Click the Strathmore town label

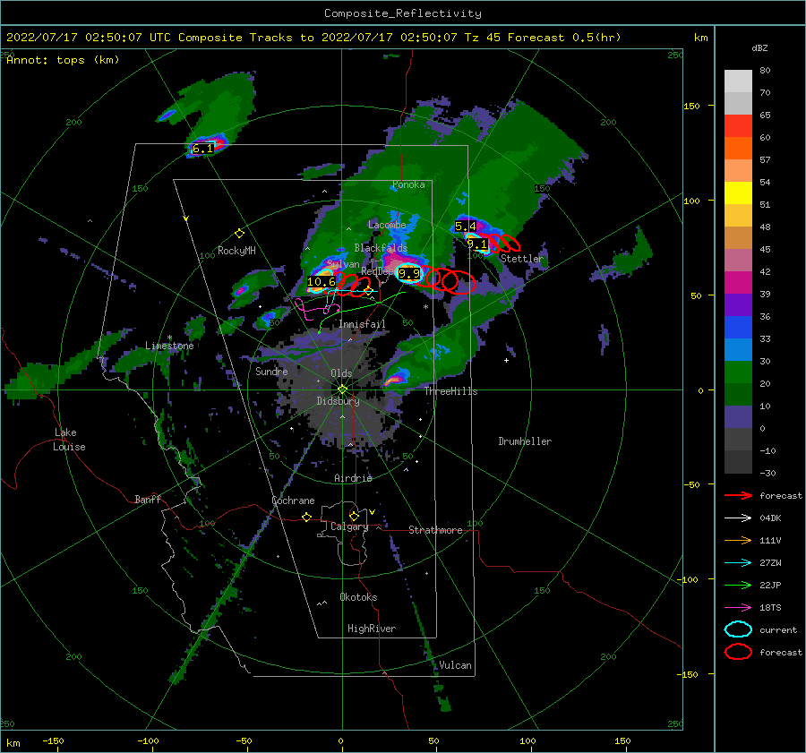435,530
